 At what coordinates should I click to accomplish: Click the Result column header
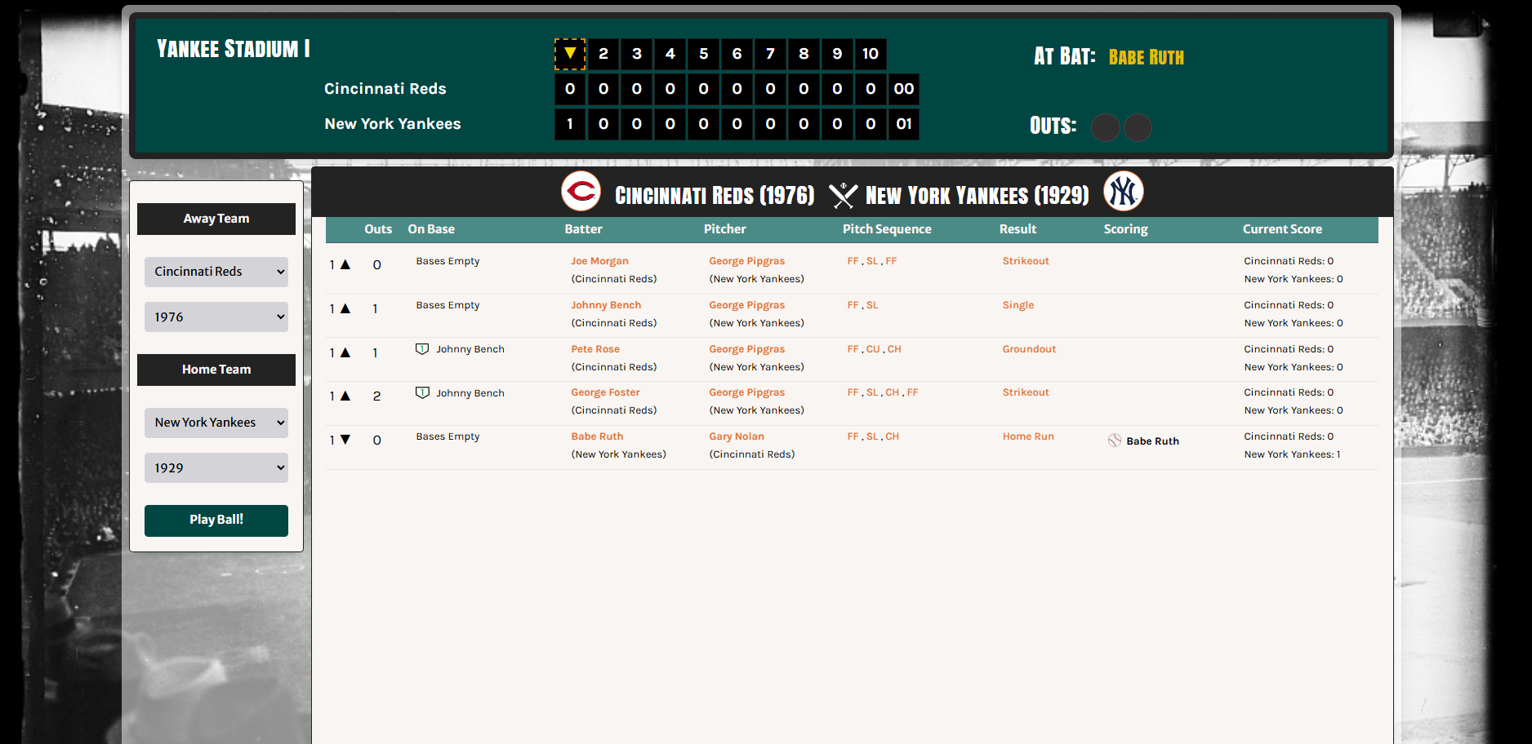point(1018,229)
